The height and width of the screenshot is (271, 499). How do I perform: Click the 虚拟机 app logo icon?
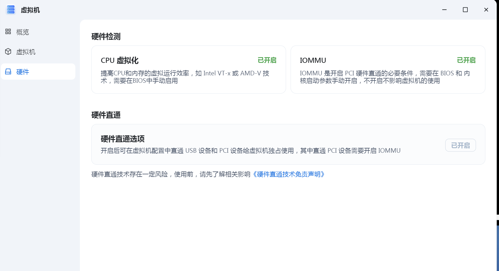[11, 10]
